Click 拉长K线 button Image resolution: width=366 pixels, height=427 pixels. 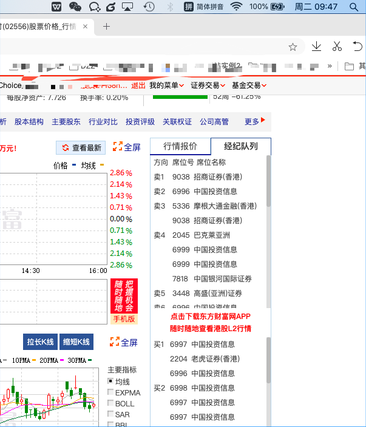(x=40, y=341)
